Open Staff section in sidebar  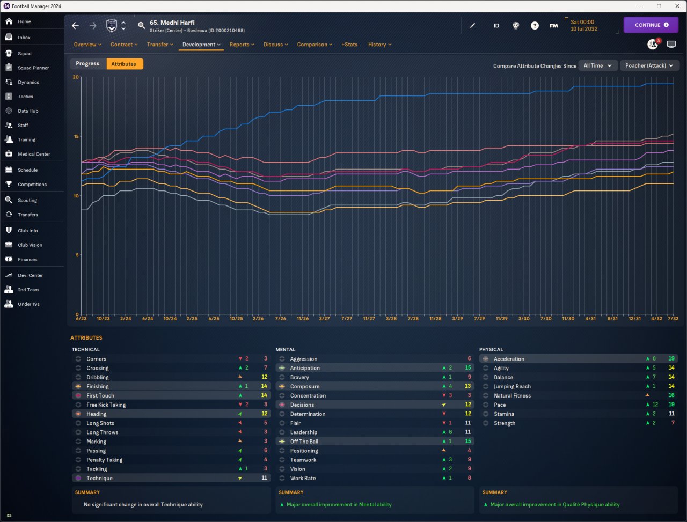pyautogui.click(x=23, y=126)
